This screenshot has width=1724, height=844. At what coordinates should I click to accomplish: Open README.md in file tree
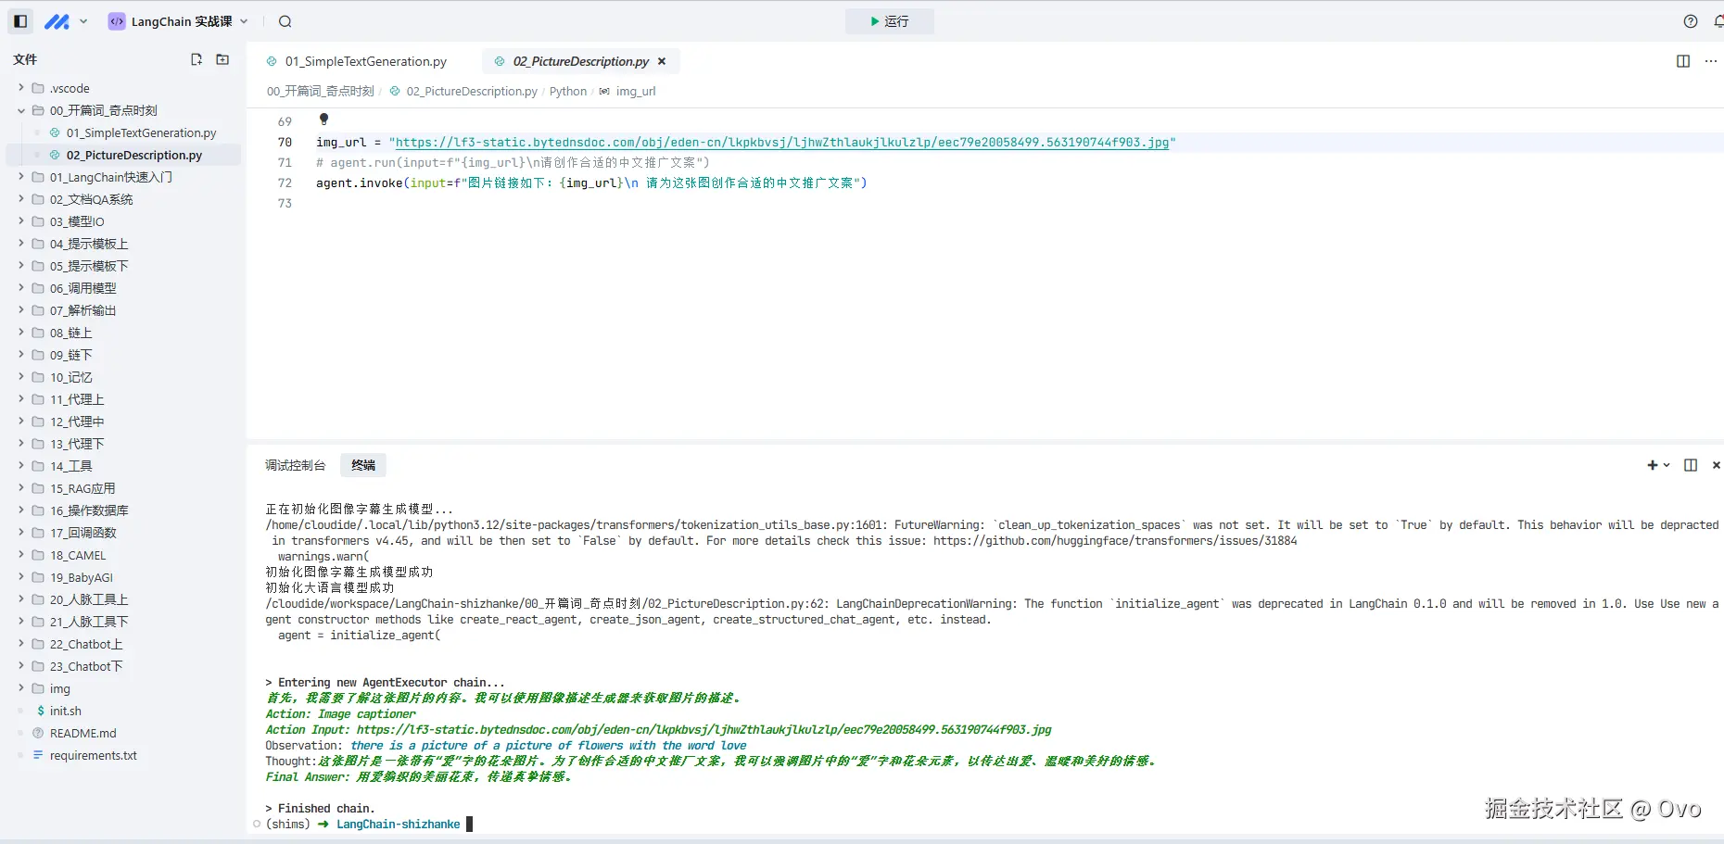click(82, 733)
